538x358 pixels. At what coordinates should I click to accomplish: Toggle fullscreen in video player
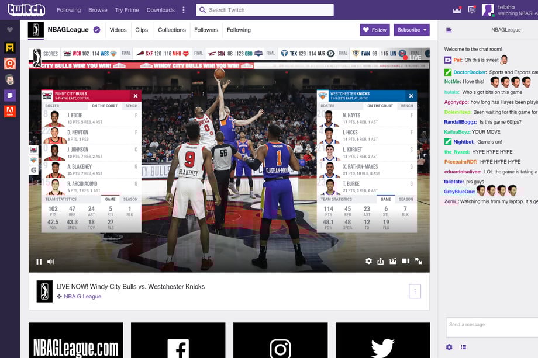coord(419,261)
